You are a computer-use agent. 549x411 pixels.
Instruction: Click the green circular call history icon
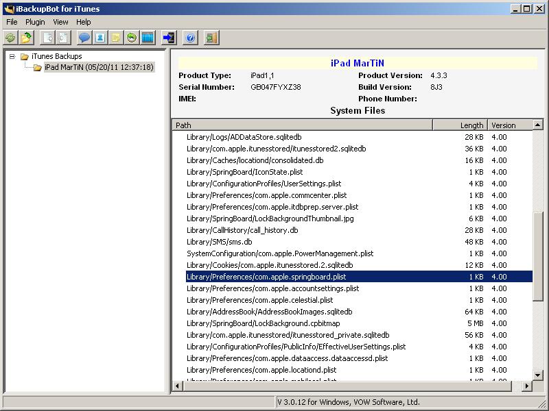coord(132,38)
